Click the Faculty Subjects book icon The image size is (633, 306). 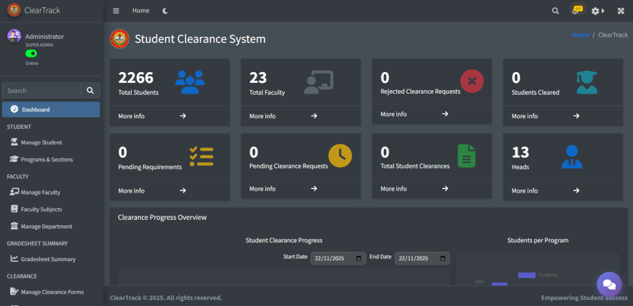coord(14,209)
